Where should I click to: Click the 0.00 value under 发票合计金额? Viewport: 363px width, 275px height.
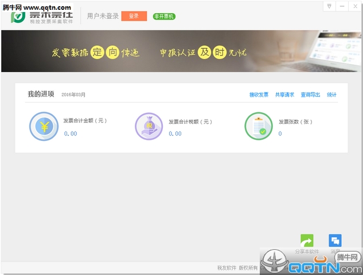(71, 133)
